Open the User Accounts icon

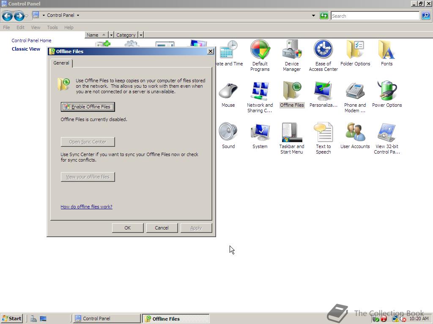pyautogui.click(x=355, y=135)
